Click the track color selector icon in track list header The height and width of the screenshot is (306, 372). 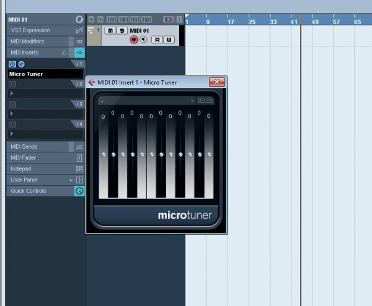click(x=169, y=19)
